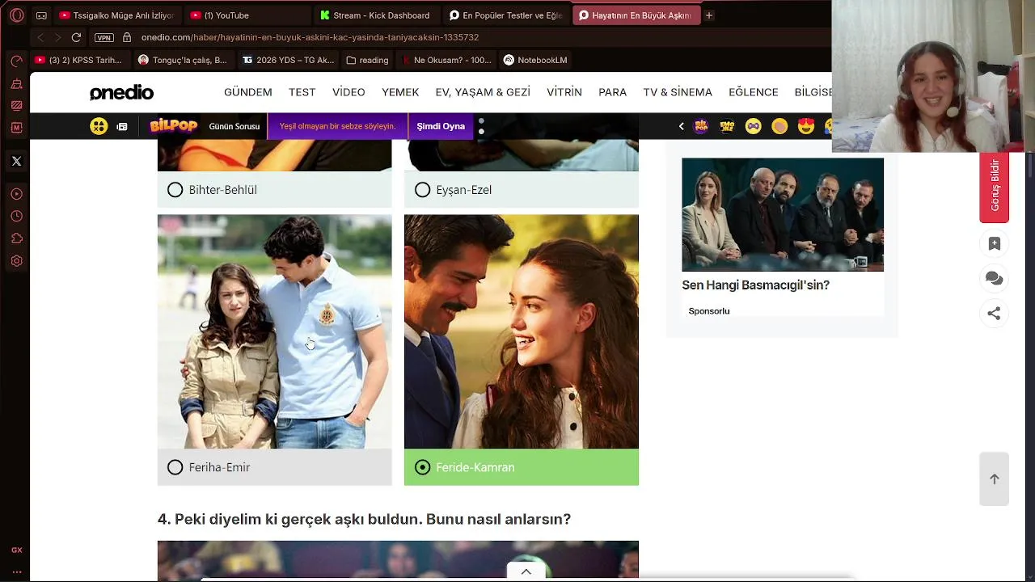Click the news card icon beside games icon
Screen dimensions: 1035x582
coord(122,126)
